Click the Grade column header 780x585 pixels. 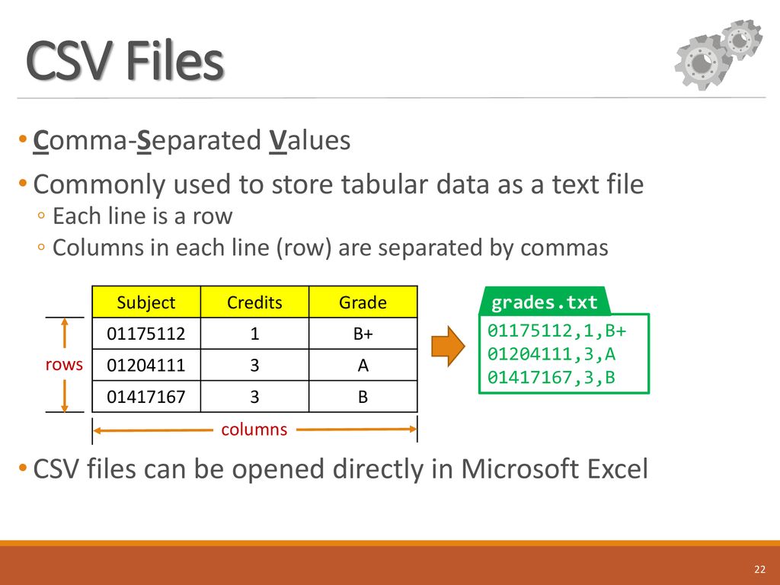coord(363,302)
